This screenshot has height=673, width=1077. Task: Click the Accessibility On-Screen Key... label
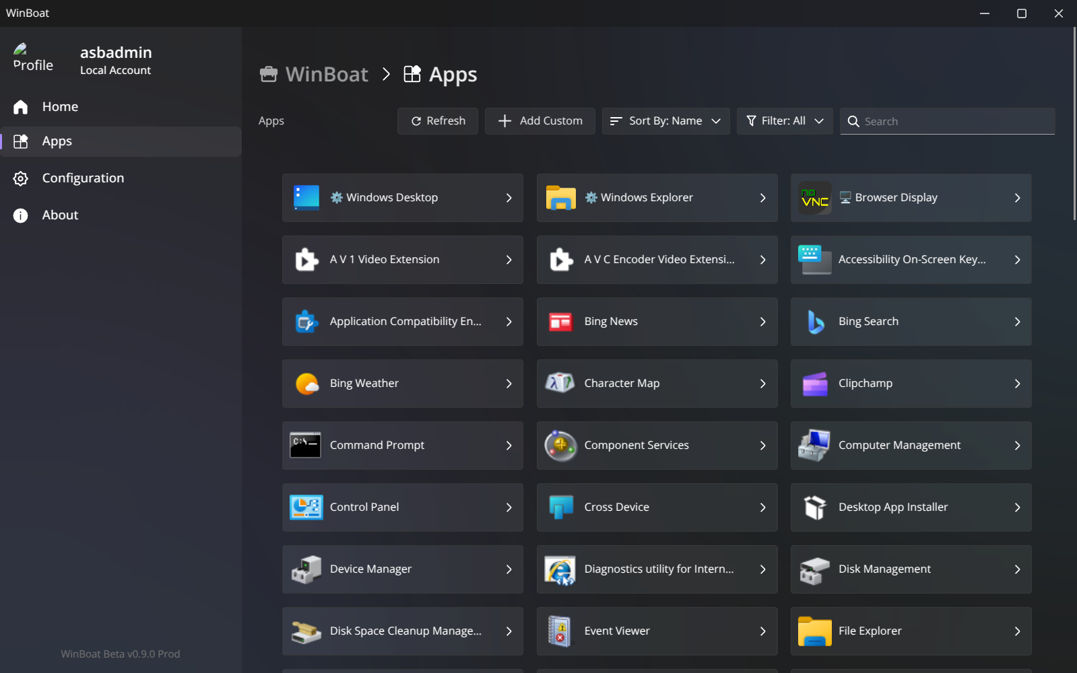pyautogui.click(x=912, y=260)
